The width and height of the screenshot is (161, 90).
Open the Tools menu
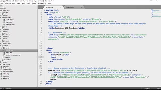[28, 3]
